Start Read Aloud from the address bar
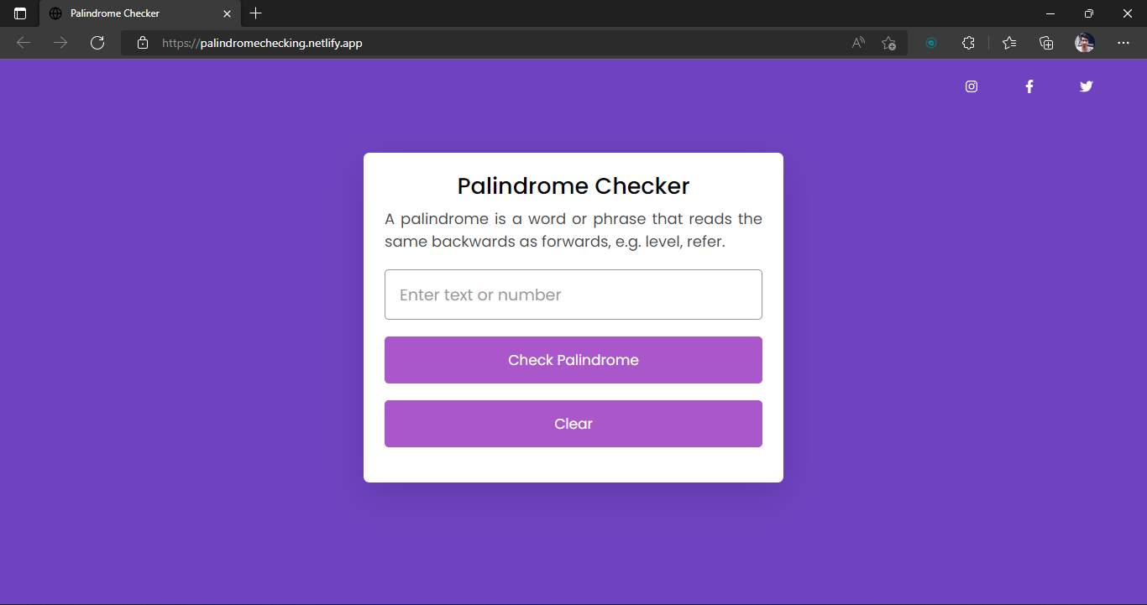Screen dimensions: 1147x605 tap(858, 43)
